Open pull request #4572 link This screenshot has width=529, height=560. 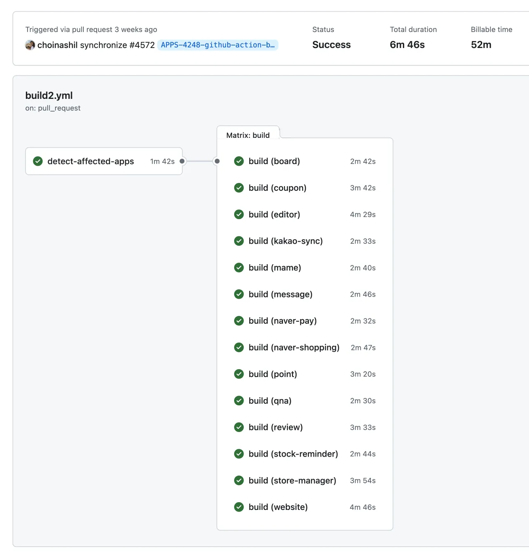142,45
